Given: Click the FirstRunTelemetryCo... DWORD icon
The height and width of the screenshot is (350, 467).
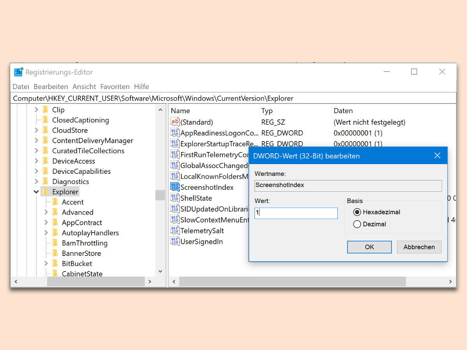Looking at the screenshot, I should coord(175,155).
